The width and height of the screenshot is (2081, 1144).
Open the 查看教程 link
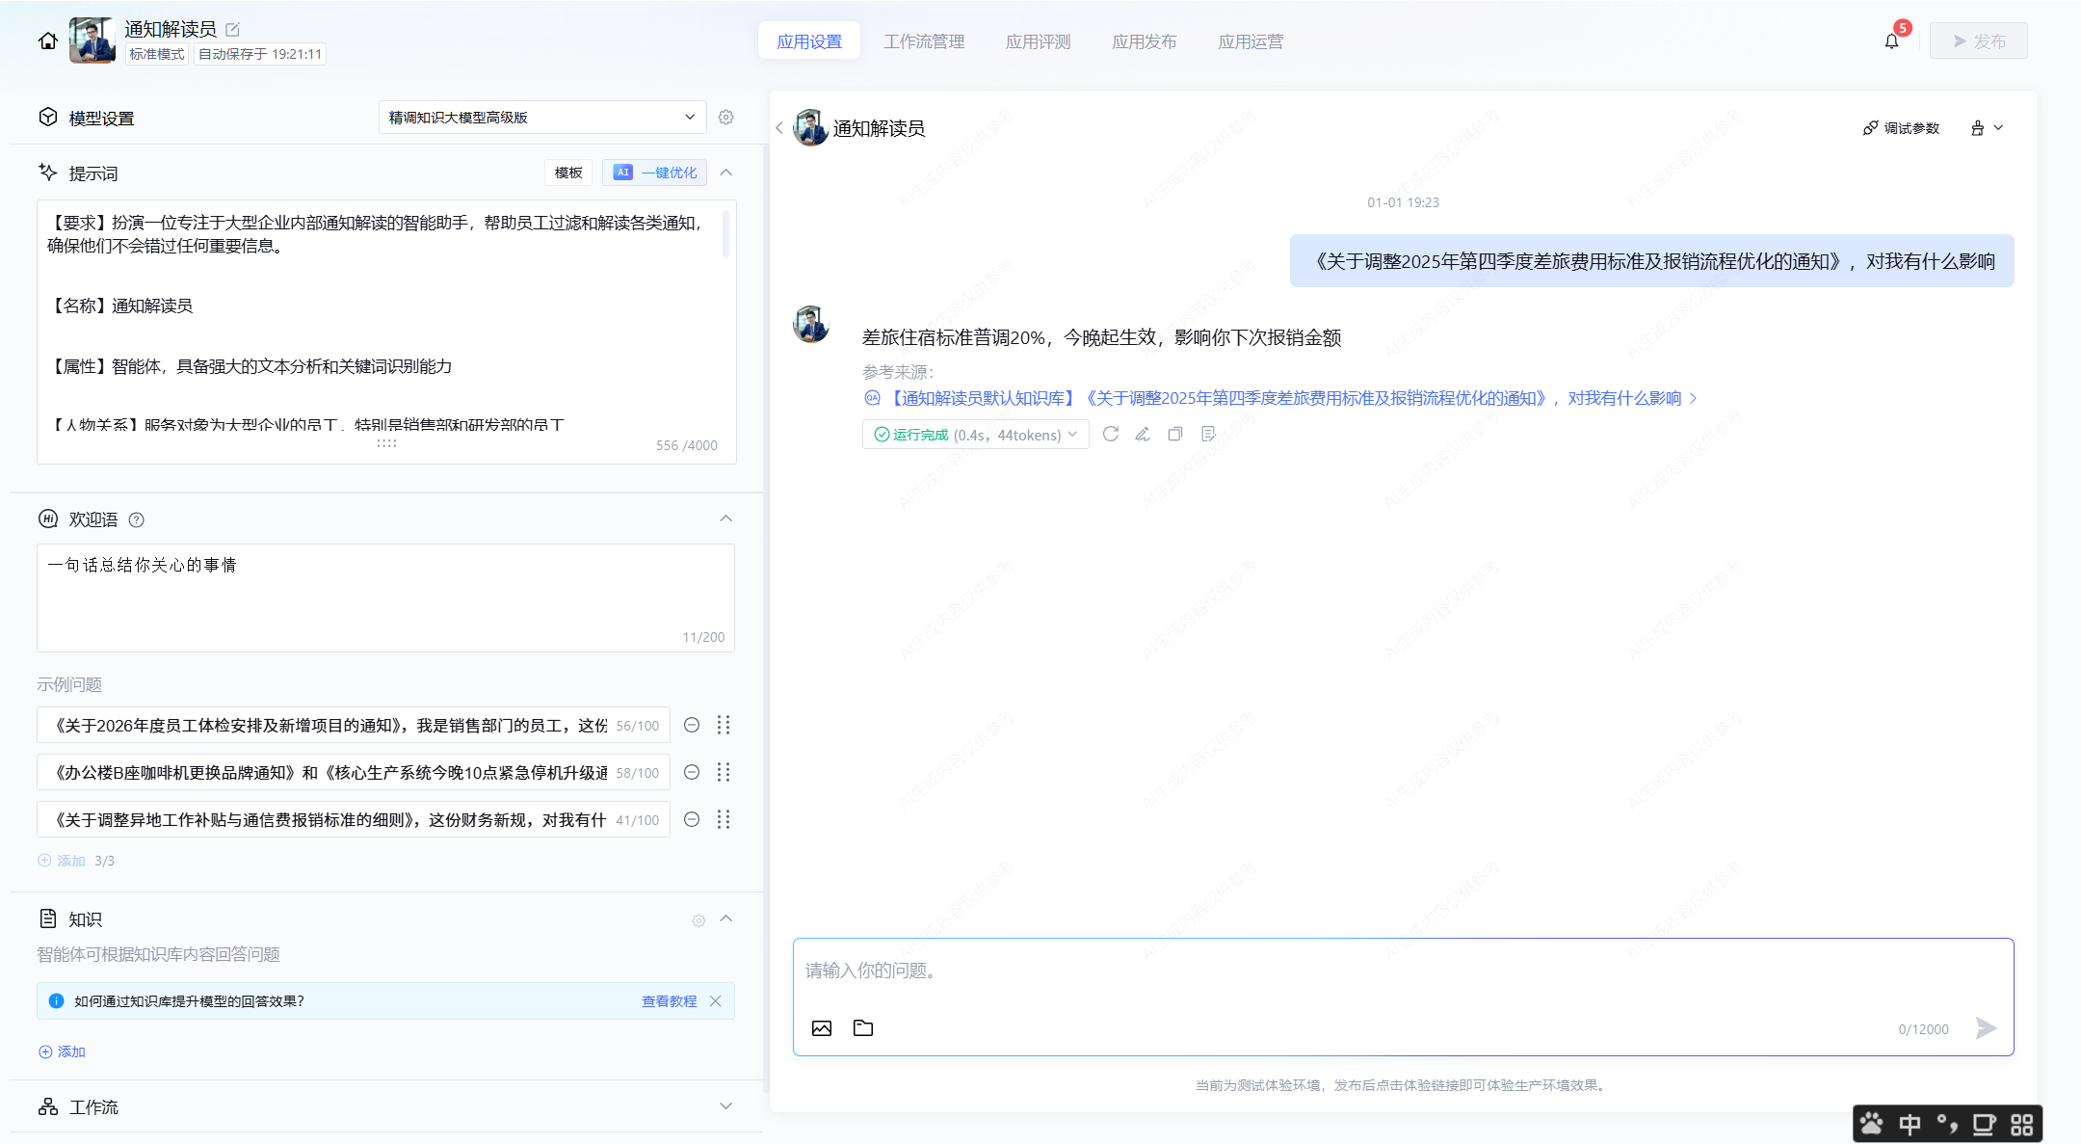[669, 1001]
